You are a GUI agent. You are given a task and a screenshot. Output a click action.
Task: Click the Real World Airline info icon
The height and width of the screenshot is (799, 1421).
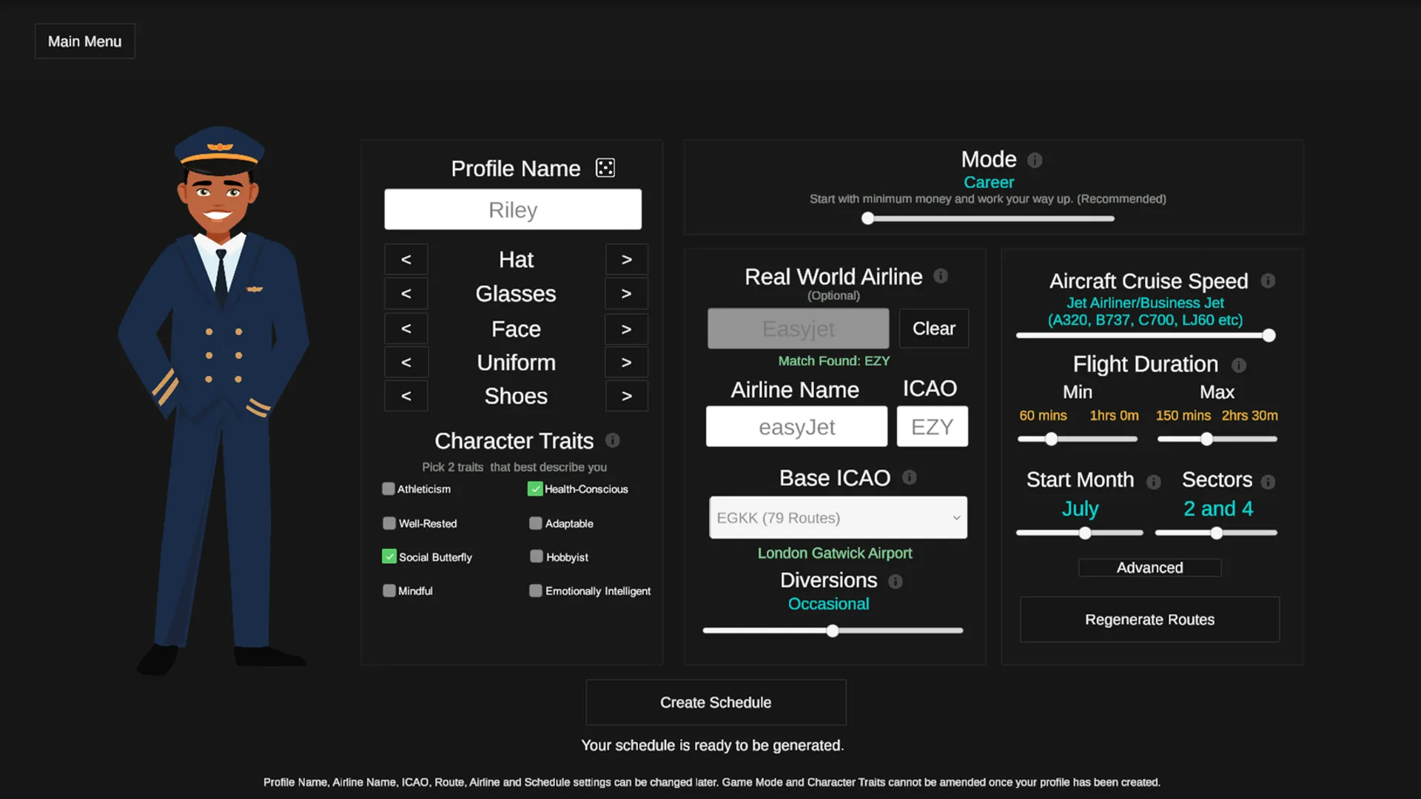point(941,276)
